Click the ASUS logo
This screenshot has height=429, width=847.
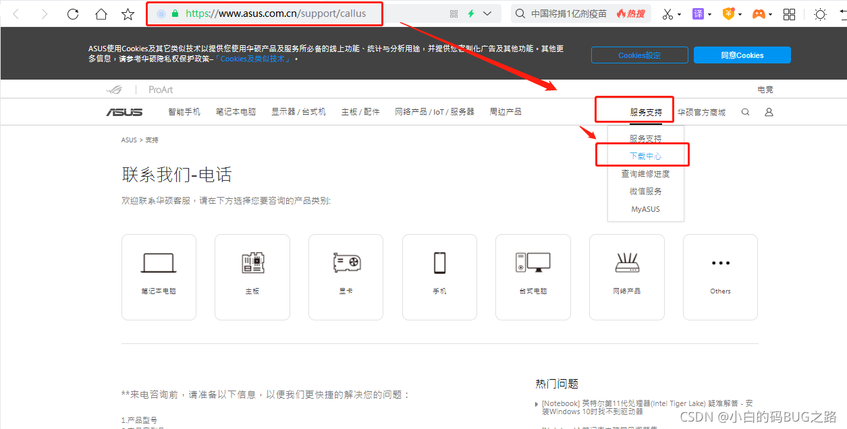(x=124, y=112)
